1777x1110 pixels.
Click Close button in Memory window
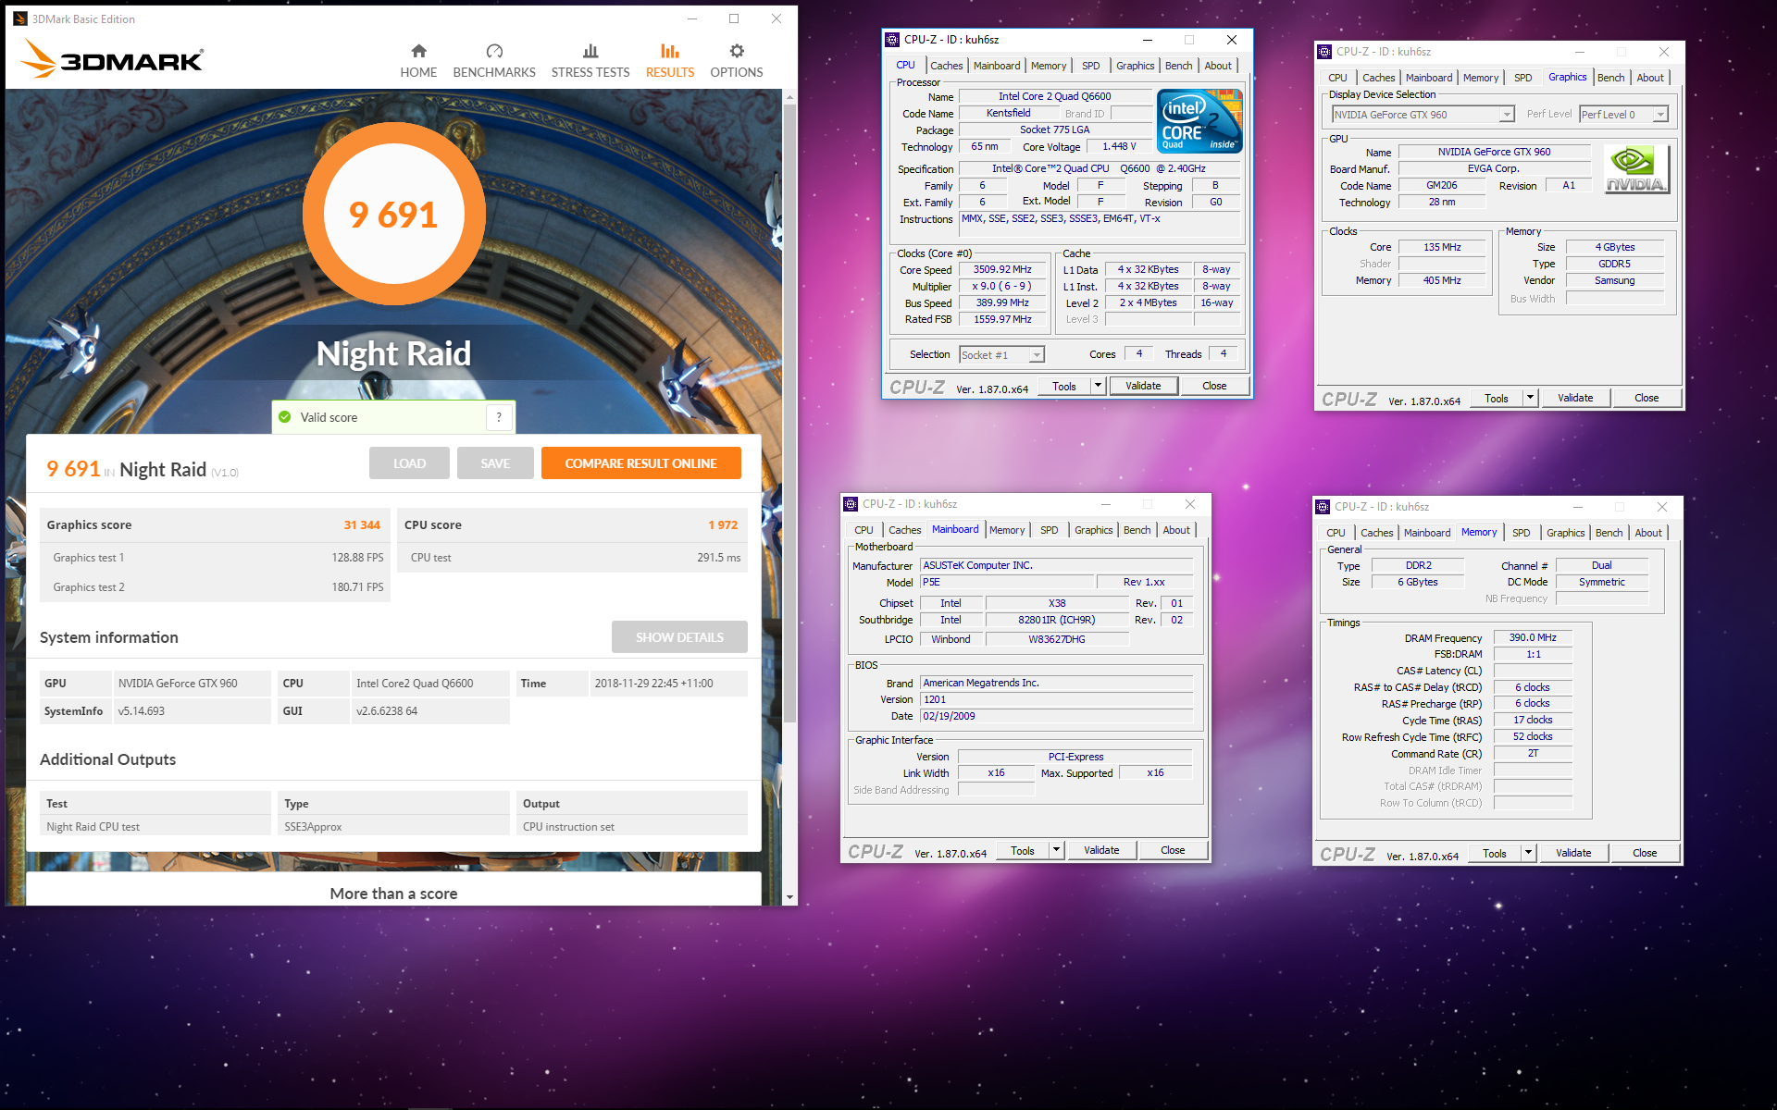[1645, 853]
